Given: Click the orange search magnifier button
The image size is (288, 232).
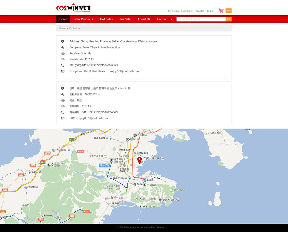Looking at the screenshot, I should (228, 19).
